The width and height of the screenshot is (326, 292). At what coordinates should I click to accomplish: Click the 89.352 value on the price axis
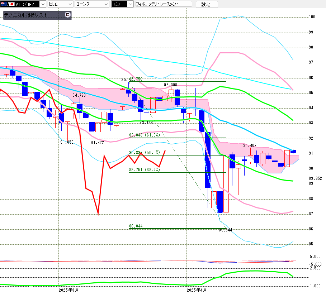click(x=315, y=178)
